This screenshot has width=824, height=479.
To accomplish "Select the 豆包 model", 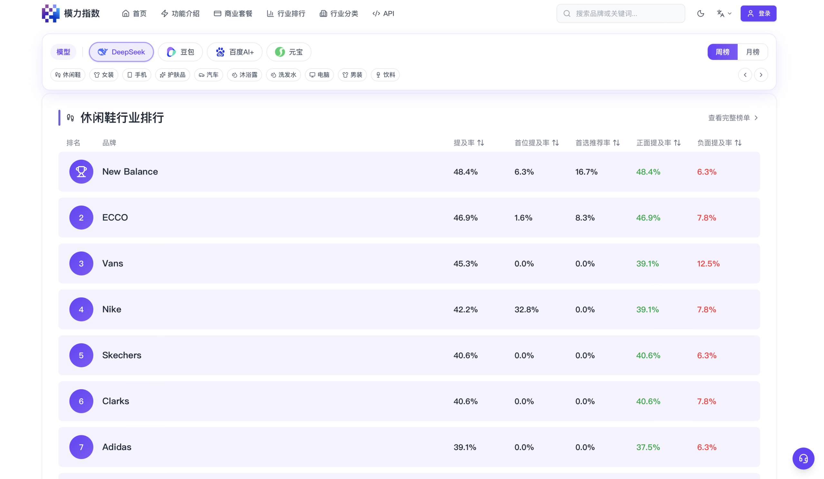I will point(181,52).
